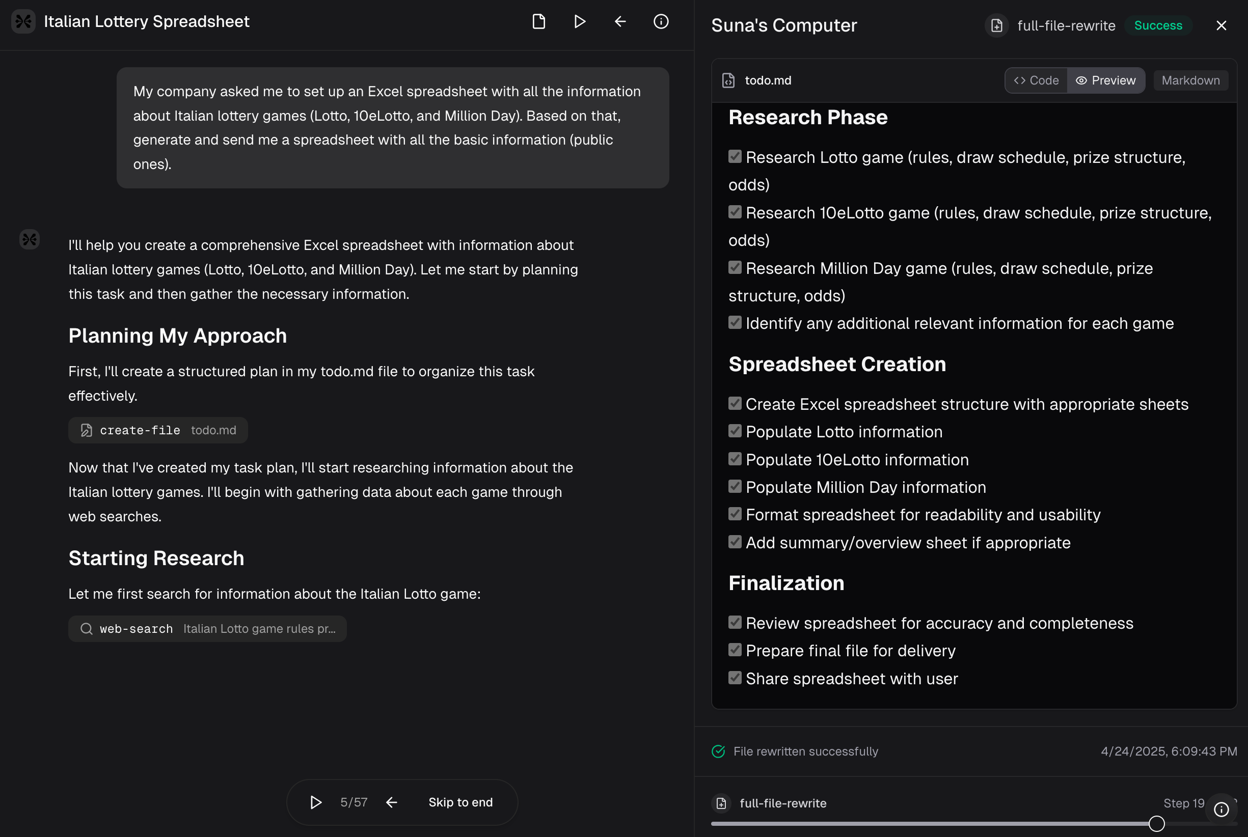Toggle the Share spreadsheet with user checkbox
The width and height of the screenshot is (1248, 837).
[735, 678]
